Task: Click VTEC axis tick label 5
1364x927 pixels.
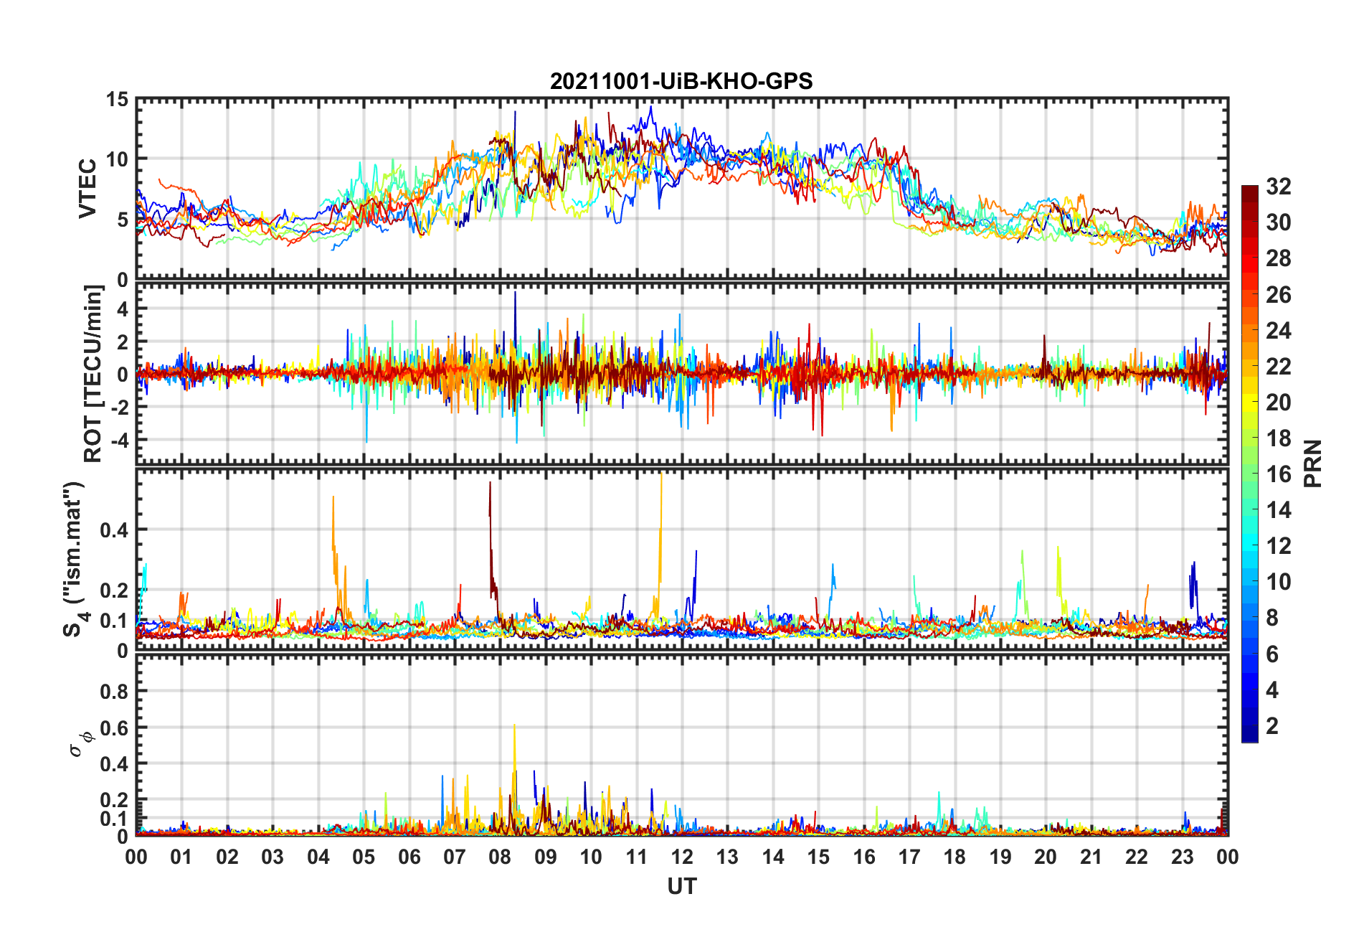Action: coord(123,220)
